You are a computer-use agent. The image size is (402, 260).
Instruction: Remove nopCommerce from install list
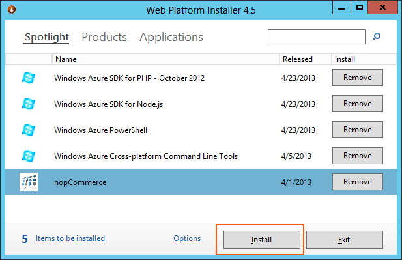coord(358,182)
